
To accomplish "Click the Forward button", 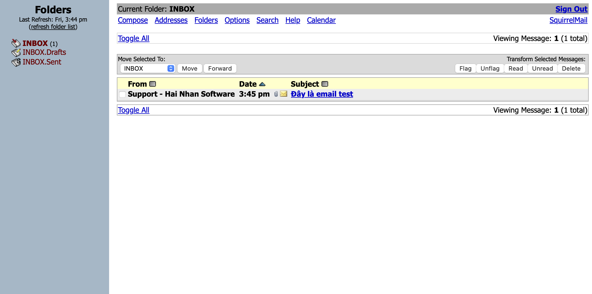I will click(x=220, y=68).
